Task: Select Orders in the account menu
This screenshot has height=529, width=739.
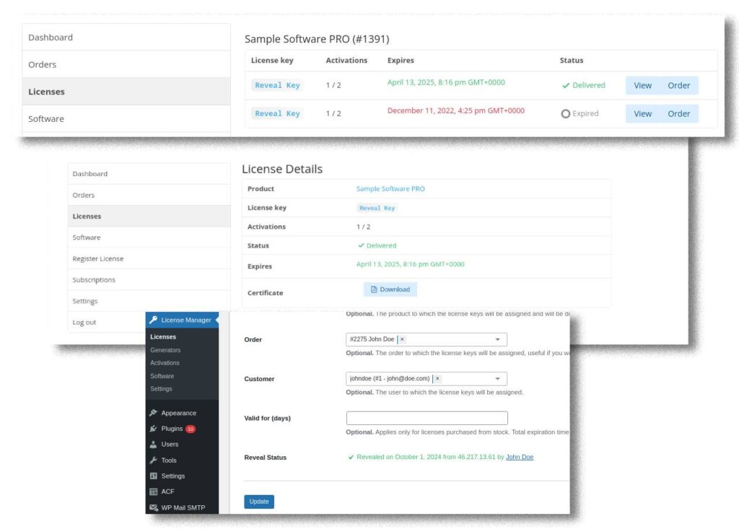Action: tap(41, 64)
